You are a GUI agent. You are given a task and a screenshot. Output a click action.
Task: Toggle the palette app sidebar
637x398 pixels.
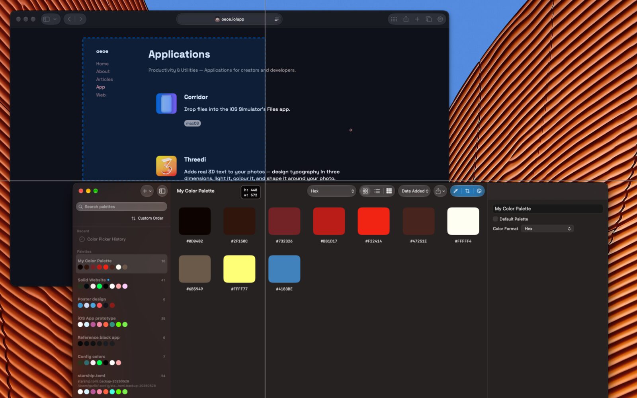click(162, 191)
